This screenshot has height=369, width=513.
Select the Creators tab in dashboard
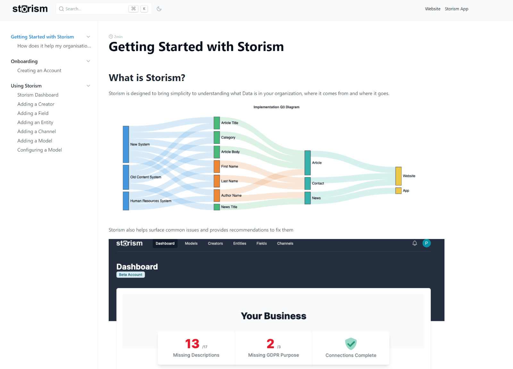click(215, 243)
